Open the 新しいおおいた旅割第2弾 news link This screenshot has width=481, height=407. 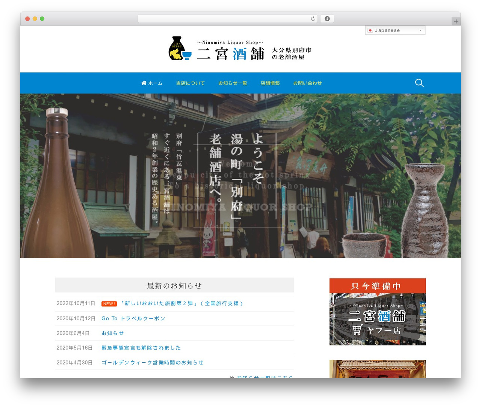click(182, 303)
